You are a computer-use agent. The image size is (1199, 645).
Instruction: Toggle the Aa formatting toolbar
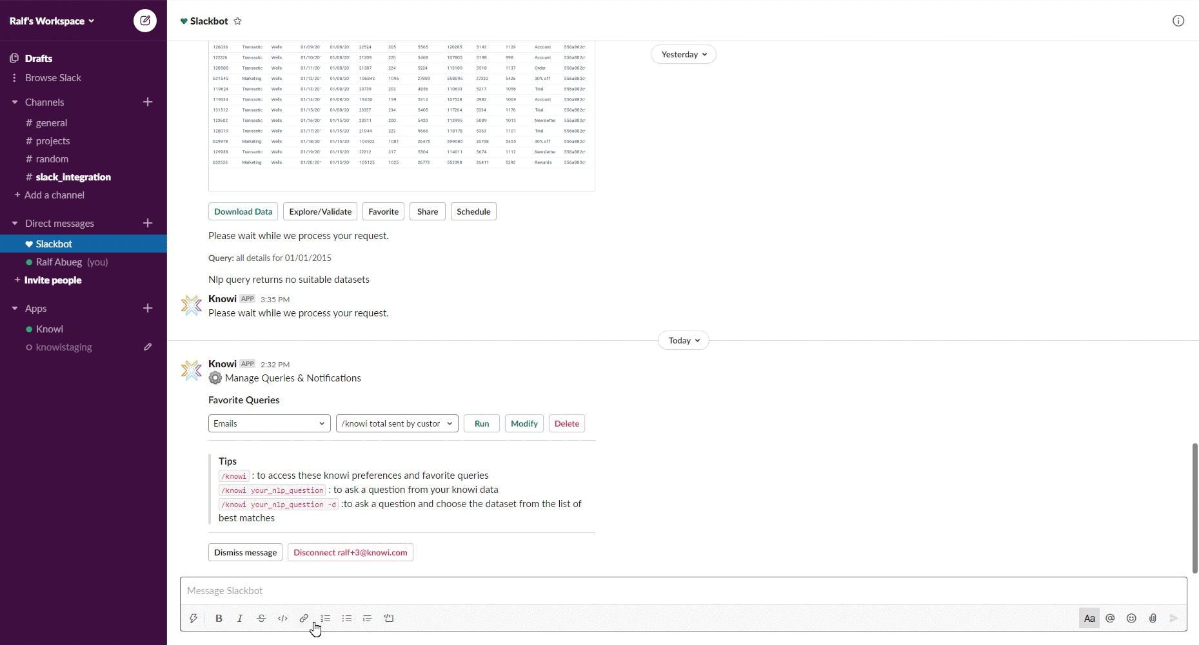tap(1089, 618)
